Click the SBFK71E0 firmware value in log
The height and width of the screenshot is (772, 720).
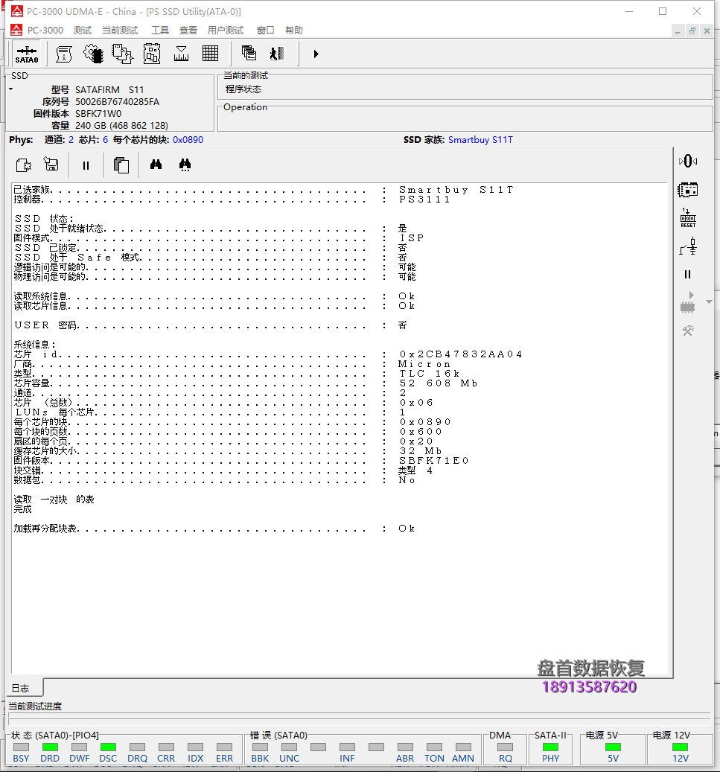click(433, 460)
